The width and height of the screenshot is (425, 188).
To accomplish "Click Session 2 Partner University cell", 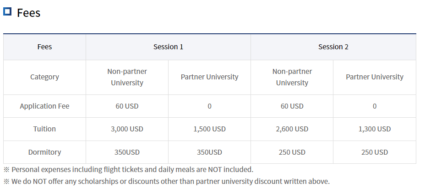I will click(x=374, y=77).
